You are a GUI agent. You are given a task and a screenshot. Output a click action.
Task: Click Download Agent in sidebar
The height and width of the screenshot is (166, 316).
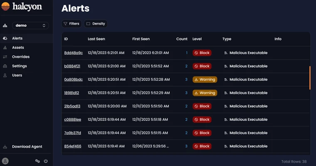tap(27, 147)
